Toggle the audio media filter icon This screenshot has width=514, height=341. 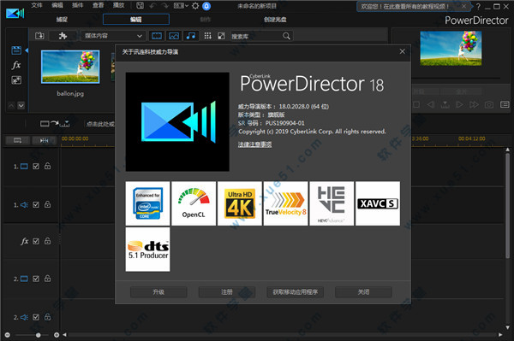(x=191, y=36)
